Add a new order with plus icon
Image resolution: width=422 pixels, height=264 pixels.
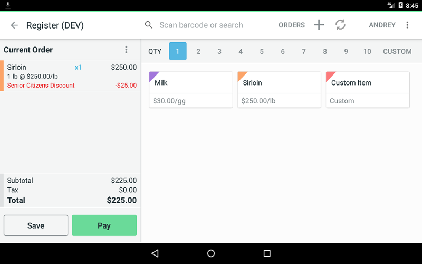coord(319,25)
